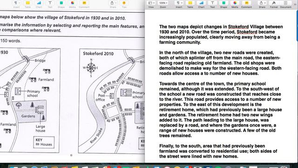Click 'Farmland' label beside cows on 1930 map

click(46, 80)
